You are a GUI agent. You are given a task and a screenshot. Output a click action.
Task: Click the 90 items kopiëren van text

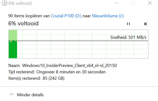[29, 16]
